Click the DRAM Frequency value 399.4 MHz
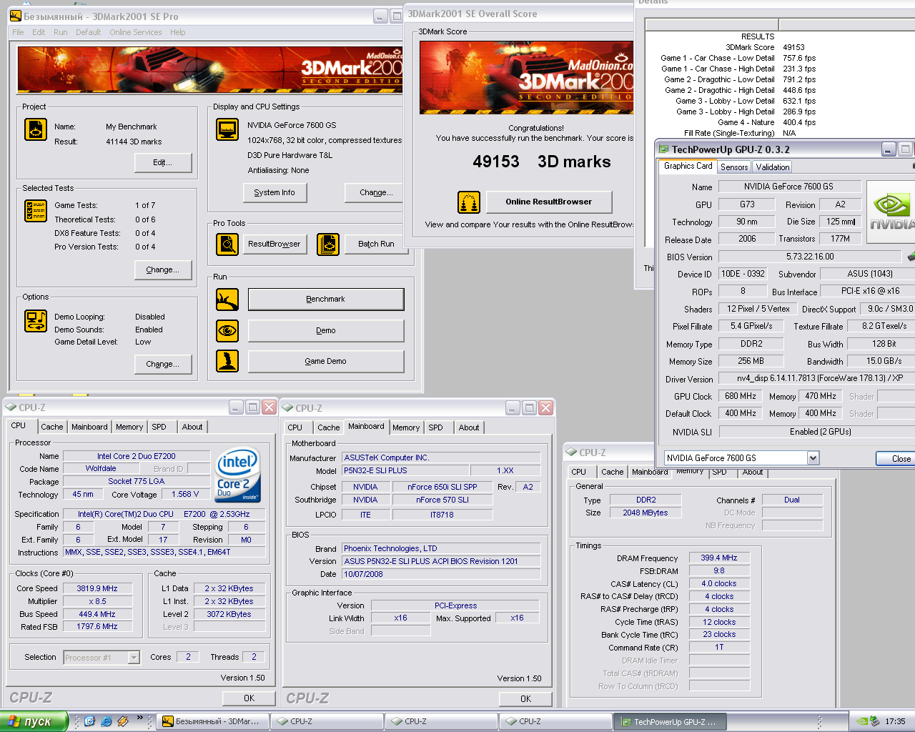 719,558
